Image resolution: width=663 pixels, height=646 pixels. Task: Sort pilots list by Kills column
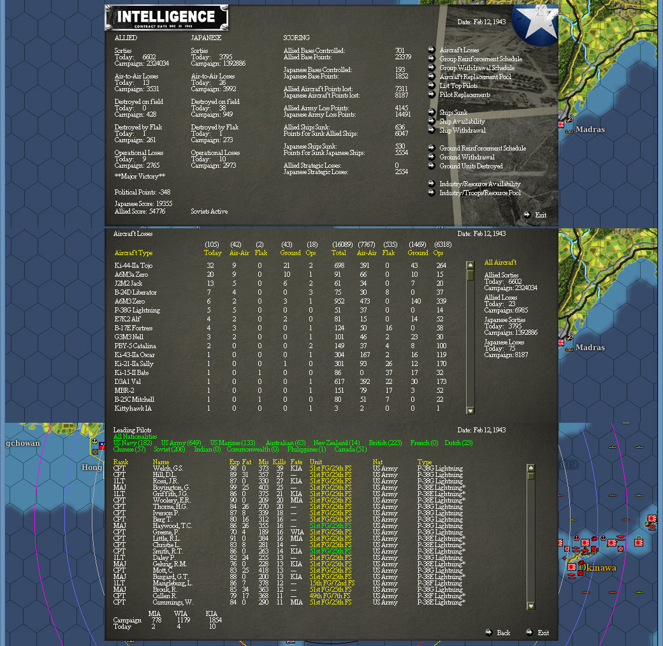[279, 462]
